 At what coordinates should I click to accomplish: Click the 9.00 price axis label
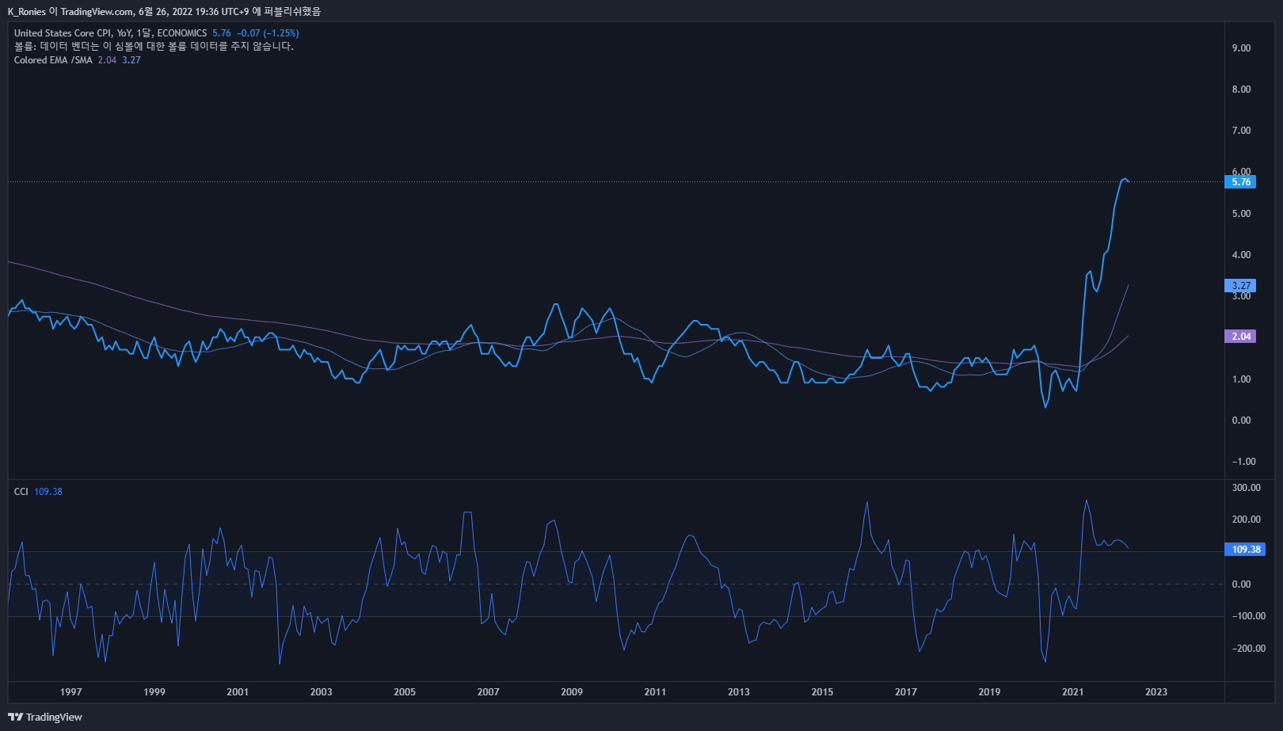(x=1241, y=48)
